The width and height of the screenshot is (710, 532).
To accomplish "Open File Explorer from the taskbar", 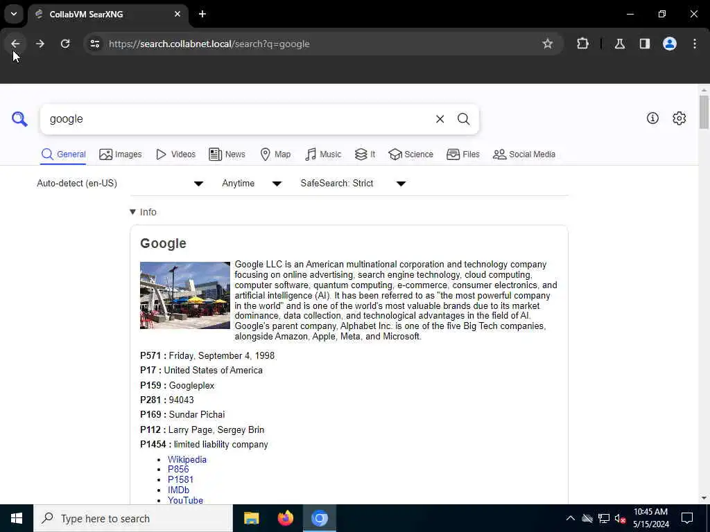I will pos(251,518).
